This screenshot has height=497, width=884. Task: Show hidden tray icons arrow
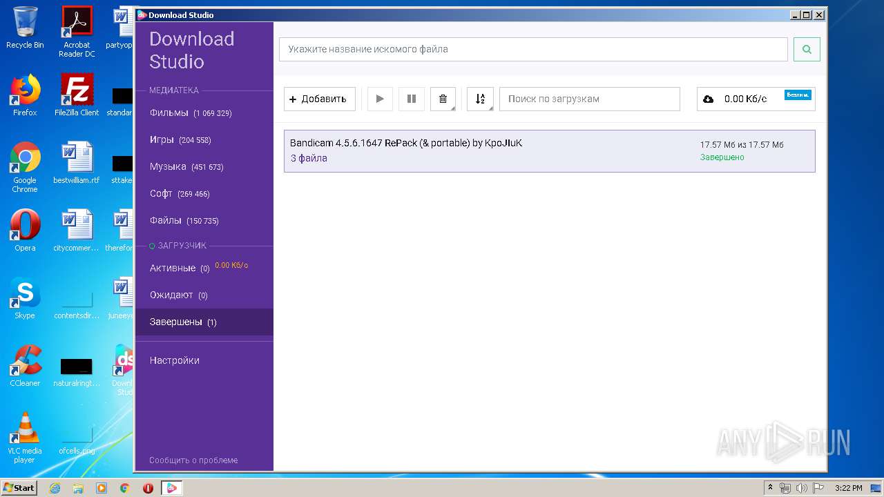(771, 488)
